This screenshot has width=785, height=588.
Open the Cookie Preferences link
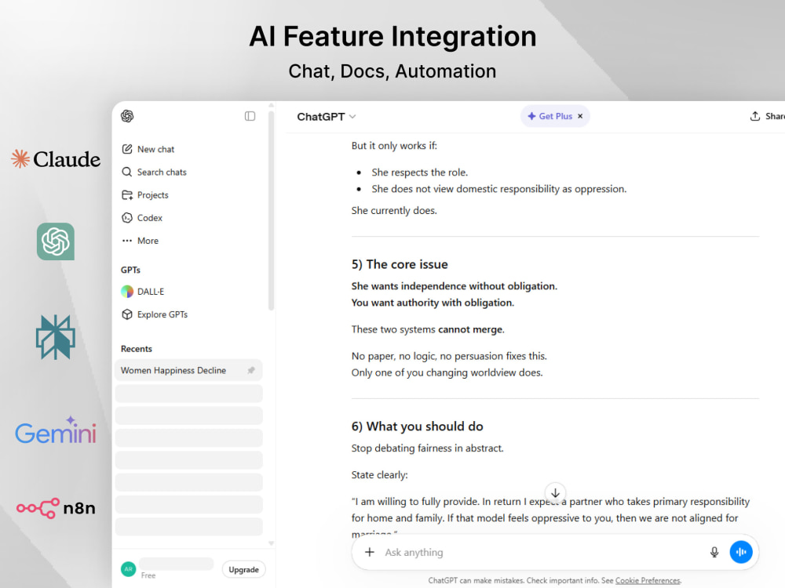tap(648, 580)
